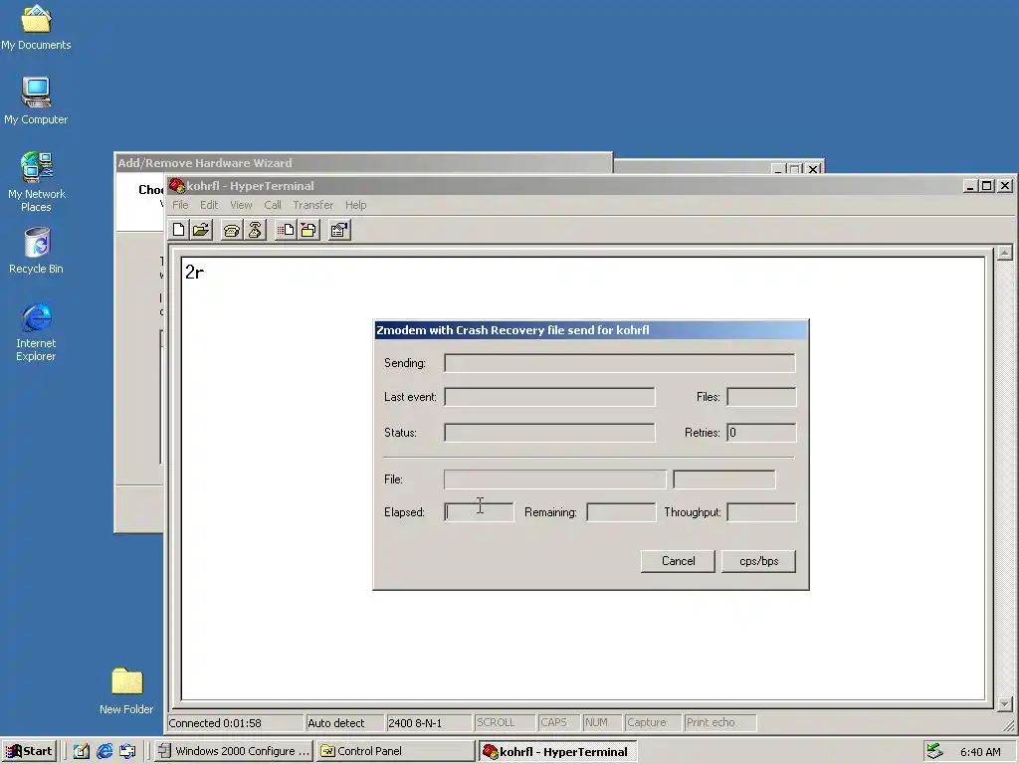Click the 6:40 AM taskbar clock
1019x764 pixels.
click(x=980, y=752)
